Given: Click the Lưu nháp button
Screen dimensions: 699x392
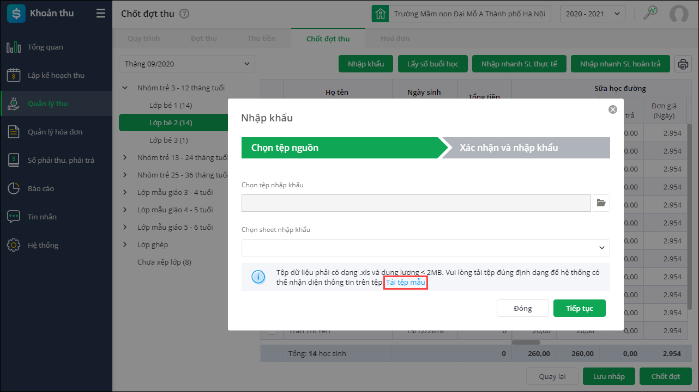Looking at the screenshot, I should 610,376.
